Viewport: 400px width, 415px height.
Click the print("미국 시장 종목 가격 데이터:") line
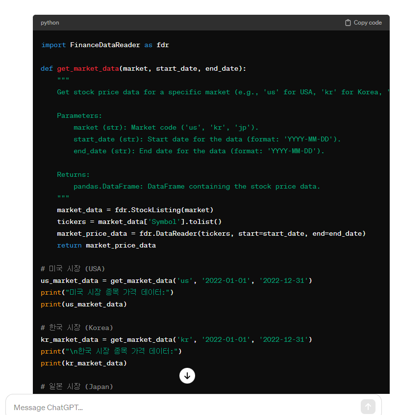point(107,292)
